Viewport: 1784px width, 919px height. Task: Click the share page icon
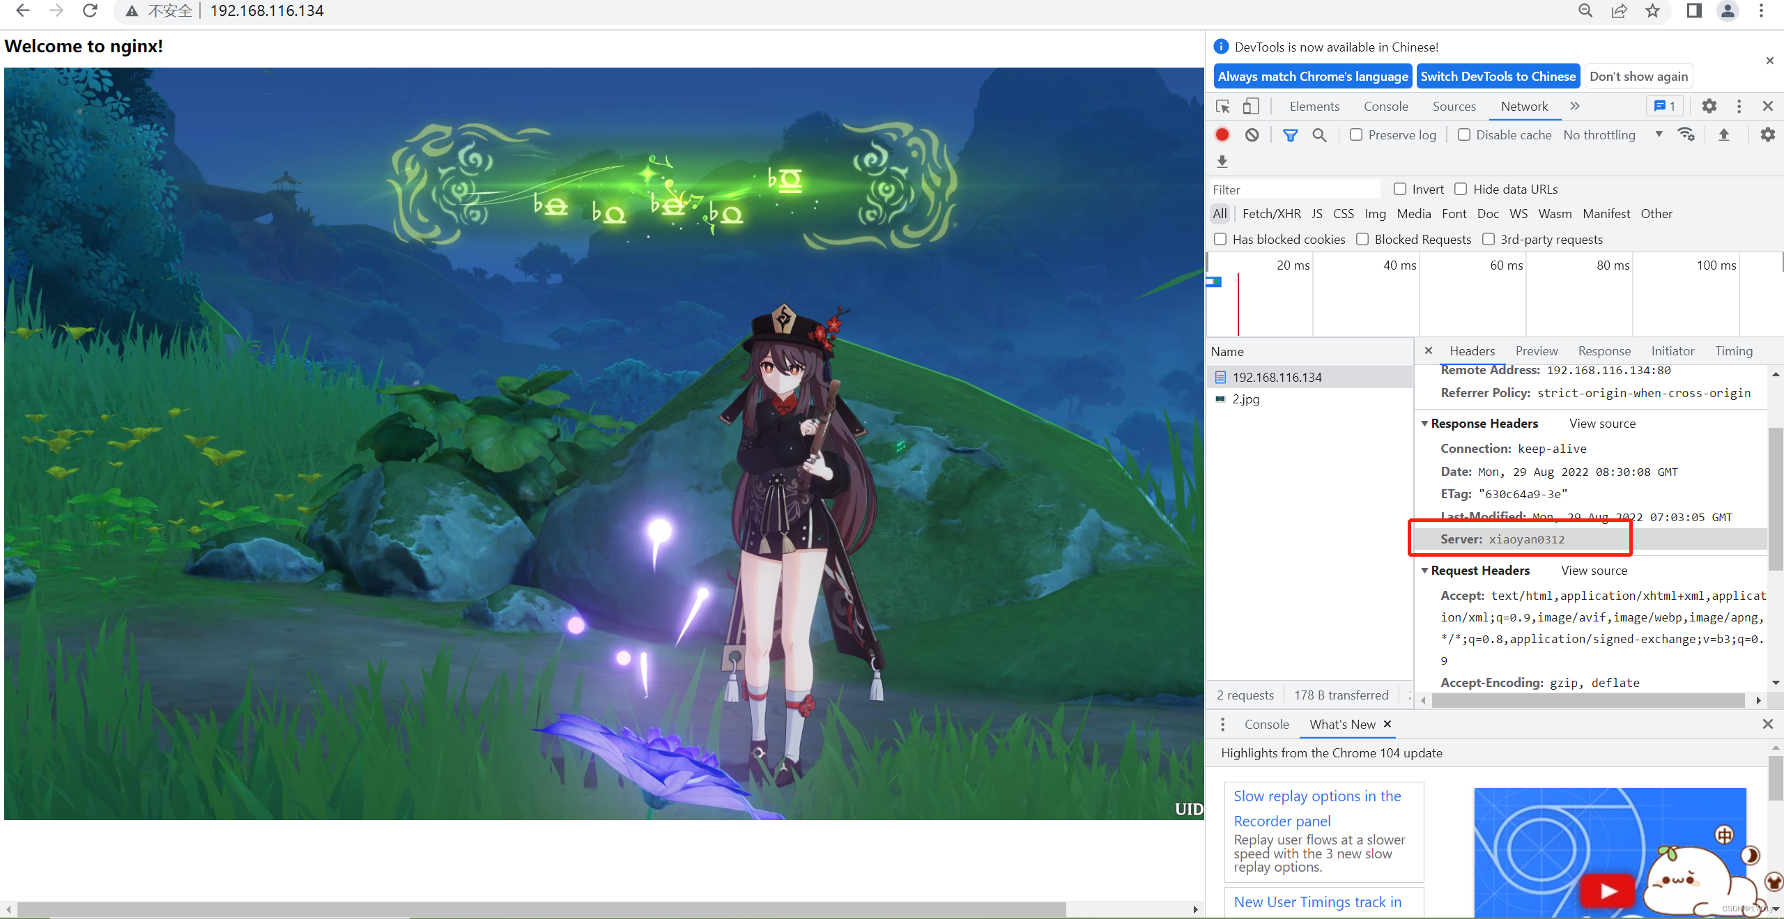coord(1619,10)
